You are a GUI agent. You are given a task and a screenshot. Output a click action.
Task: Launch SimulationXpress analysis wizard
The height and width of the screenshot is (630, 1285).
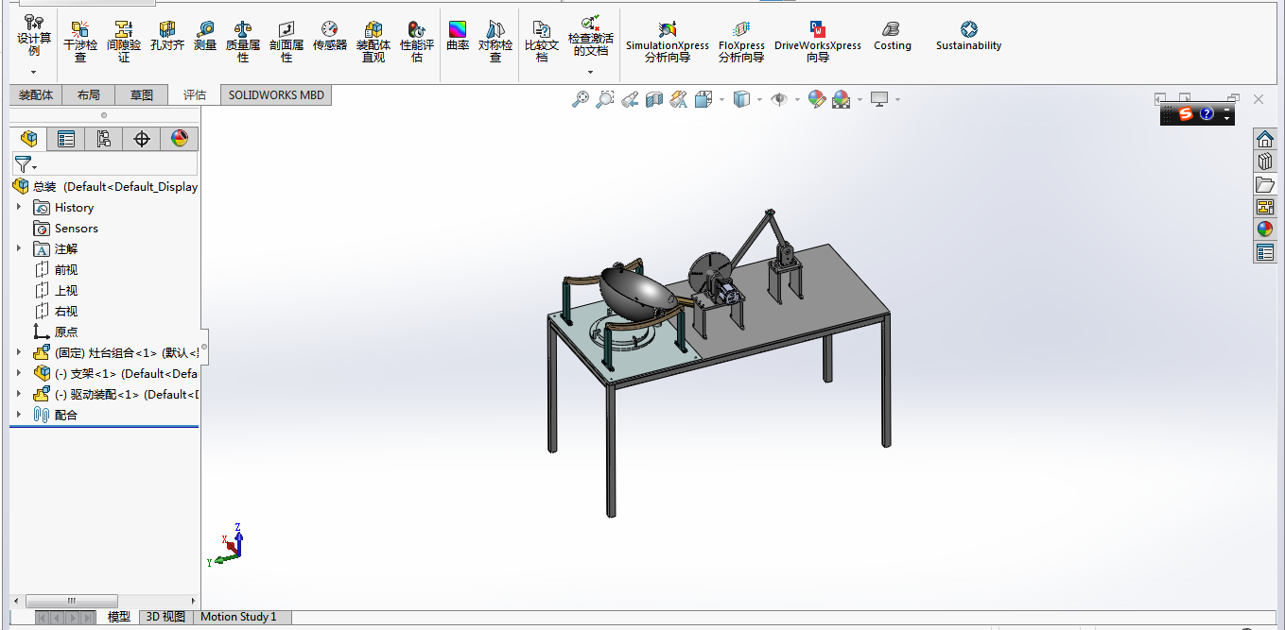click(x=668, y=43)
